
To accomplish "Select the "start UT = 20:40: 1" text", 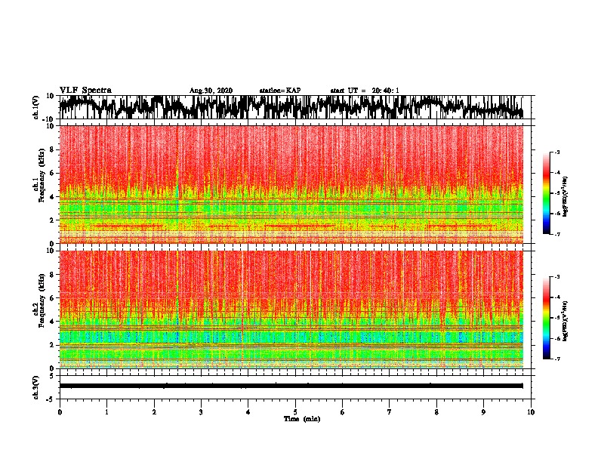I will pos(365,91).
